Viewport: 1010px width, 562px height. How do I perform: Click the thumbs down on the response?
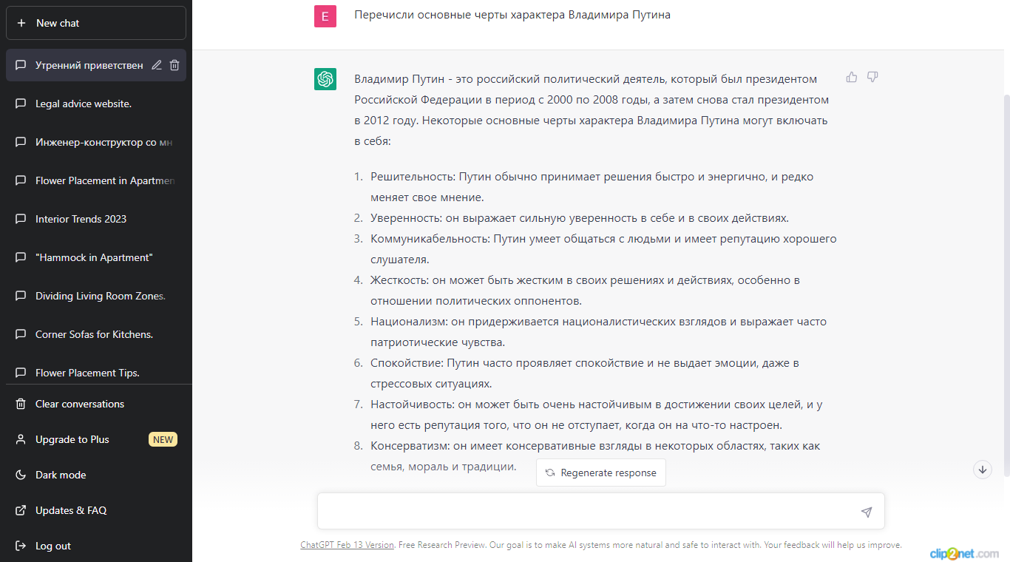[x=872, y=77]
